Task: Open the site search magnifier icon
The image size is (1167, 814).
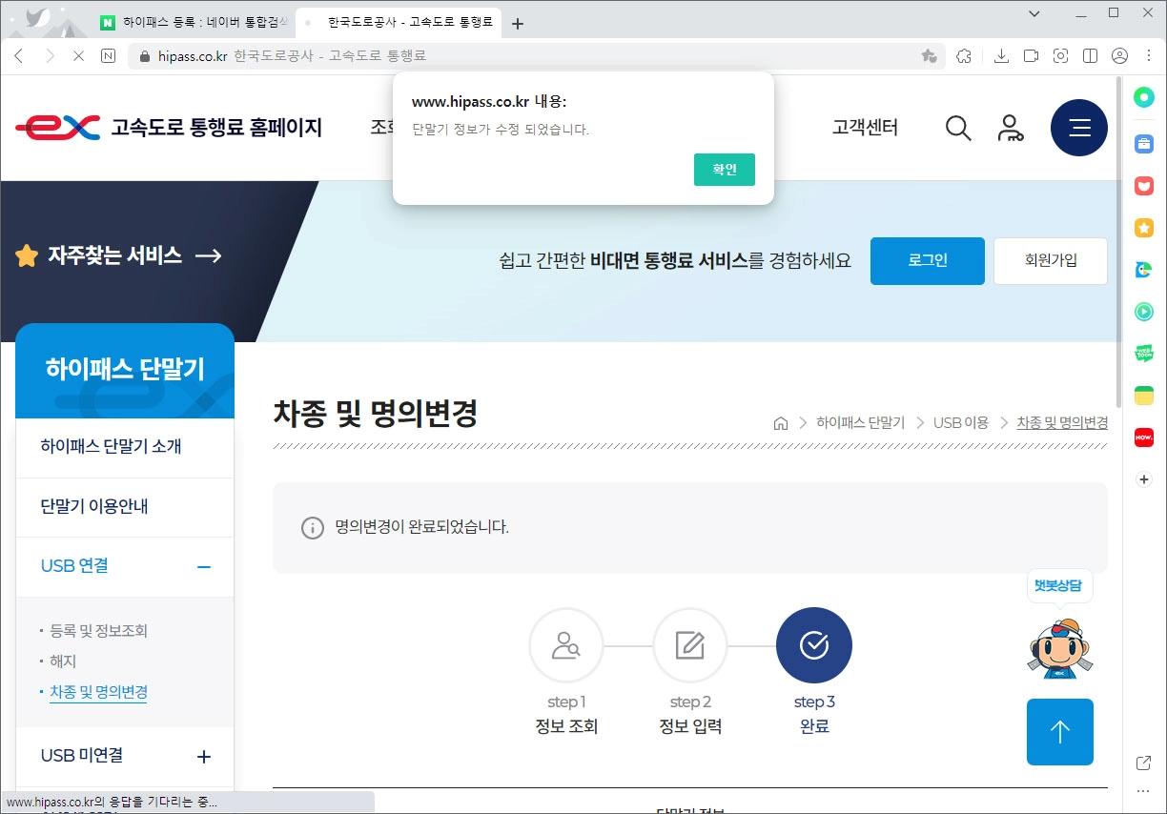Action: pos(958,127)
